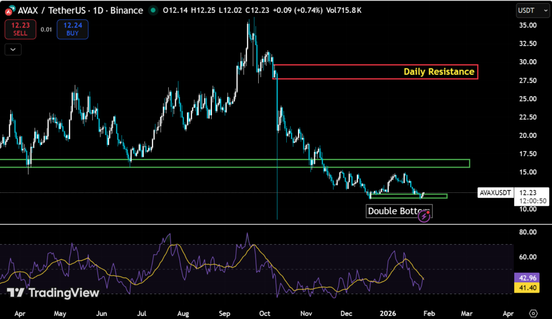Viewport: 552px width, 319px height.
Task: Open the USDT currency dropdown
Action: [x=533, y=10]
